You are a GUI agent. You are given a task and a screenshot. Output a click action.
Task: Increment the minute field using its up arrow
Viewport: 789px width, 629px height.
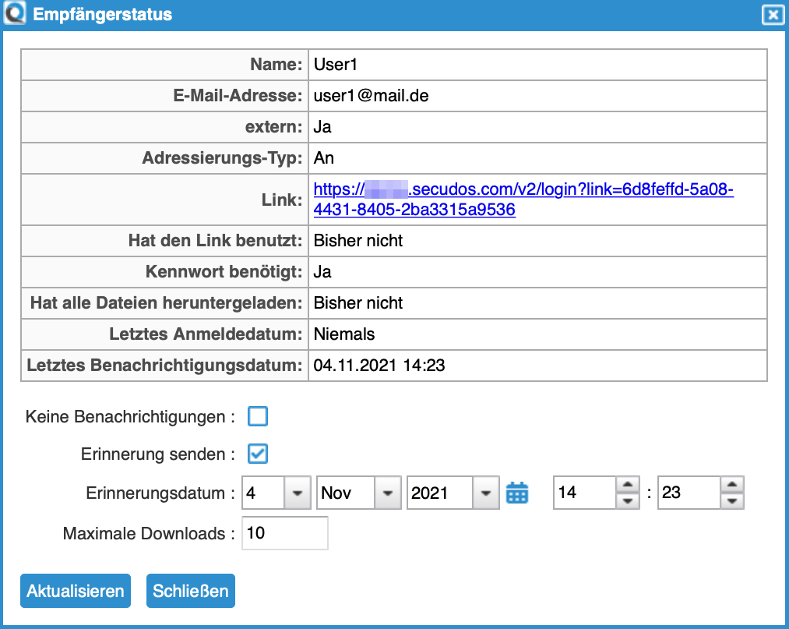tap(733, 486)
